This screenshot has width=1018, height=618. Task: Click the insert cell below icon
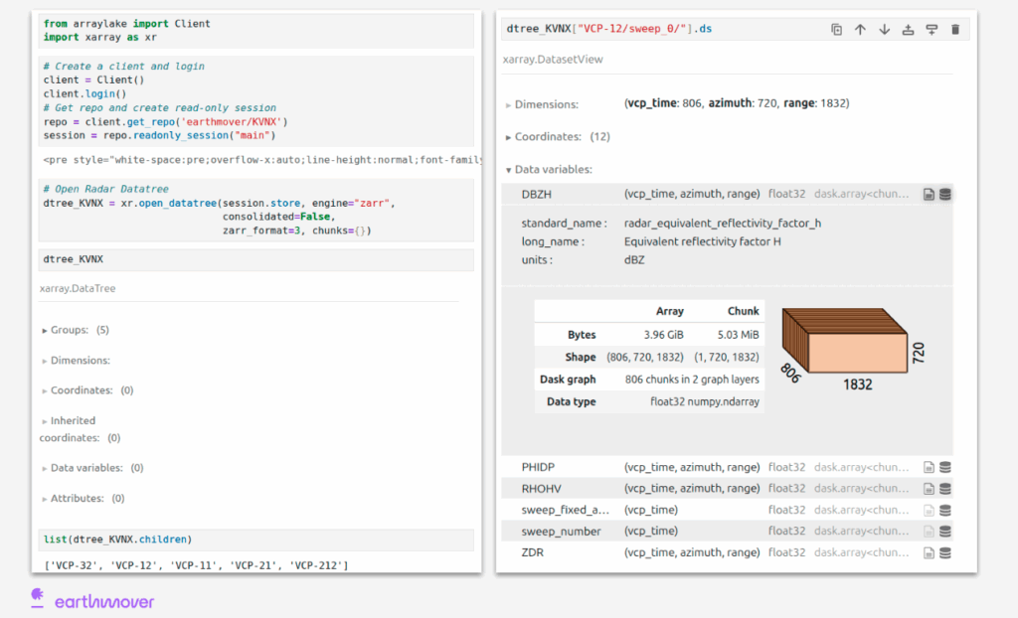[932, 30]
